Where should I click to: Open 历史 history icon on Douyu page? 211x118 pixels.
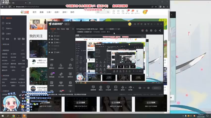[x=114, y=12]
